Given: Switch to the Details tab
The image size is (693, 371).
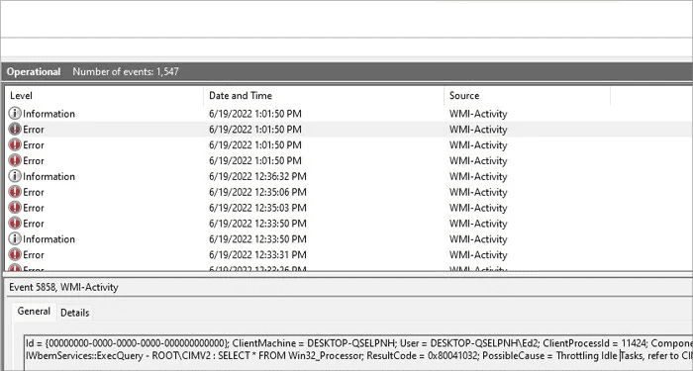Looking at the screenshot, I should coord(74,313).
